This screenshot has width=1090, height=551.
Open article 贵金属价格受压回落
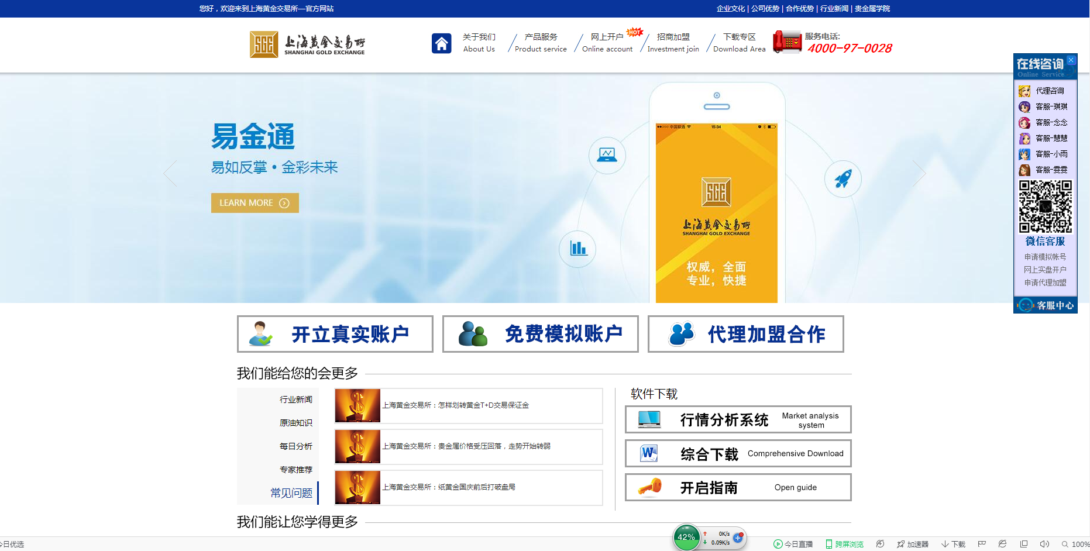466,446
